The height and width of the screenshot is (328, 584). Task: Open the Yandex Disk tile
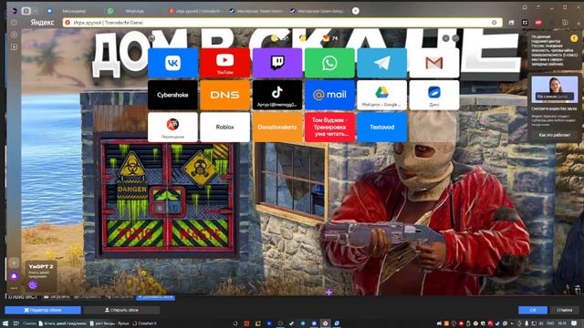pyautogui.click(x=434, y=95)
